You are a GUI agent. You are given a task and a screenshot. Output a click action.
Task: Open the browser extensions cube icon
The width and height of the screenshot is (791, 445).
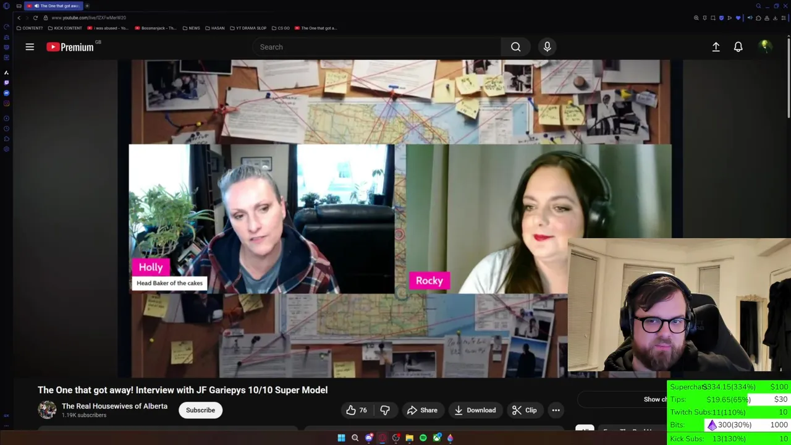click(x=758, y=18)
